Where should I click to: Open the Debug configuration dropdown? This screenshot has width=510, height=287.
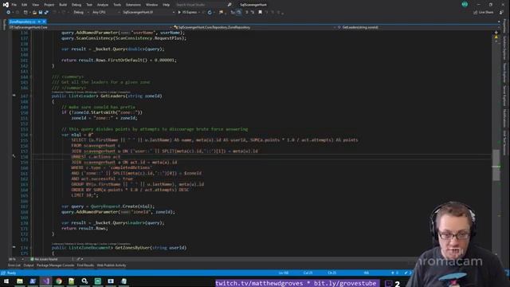[80, 13]
